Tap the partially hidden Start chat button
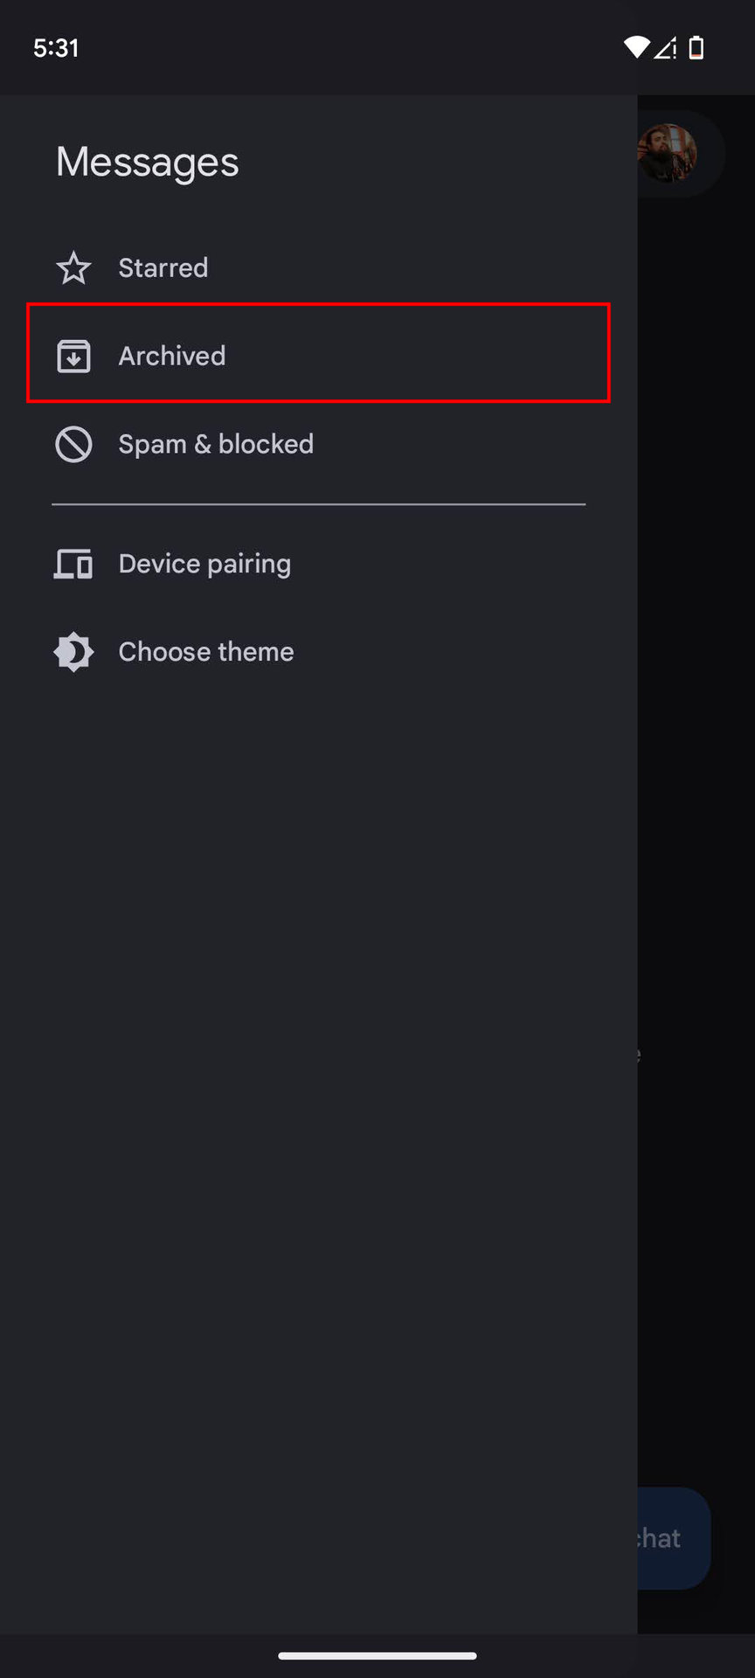This screenshot has width=755, height=1678. (x=674, y=1538)
